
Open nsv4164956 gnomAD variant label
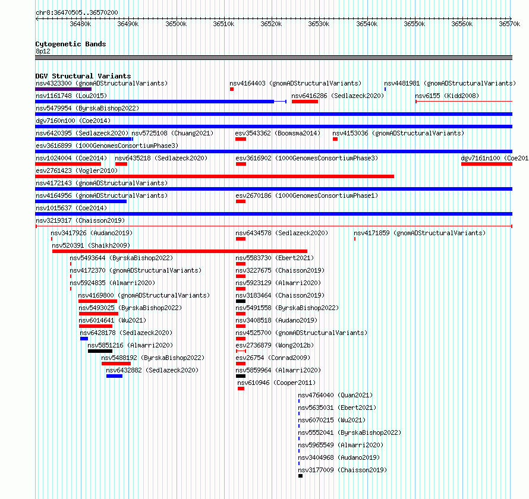(x=102, y=195)
